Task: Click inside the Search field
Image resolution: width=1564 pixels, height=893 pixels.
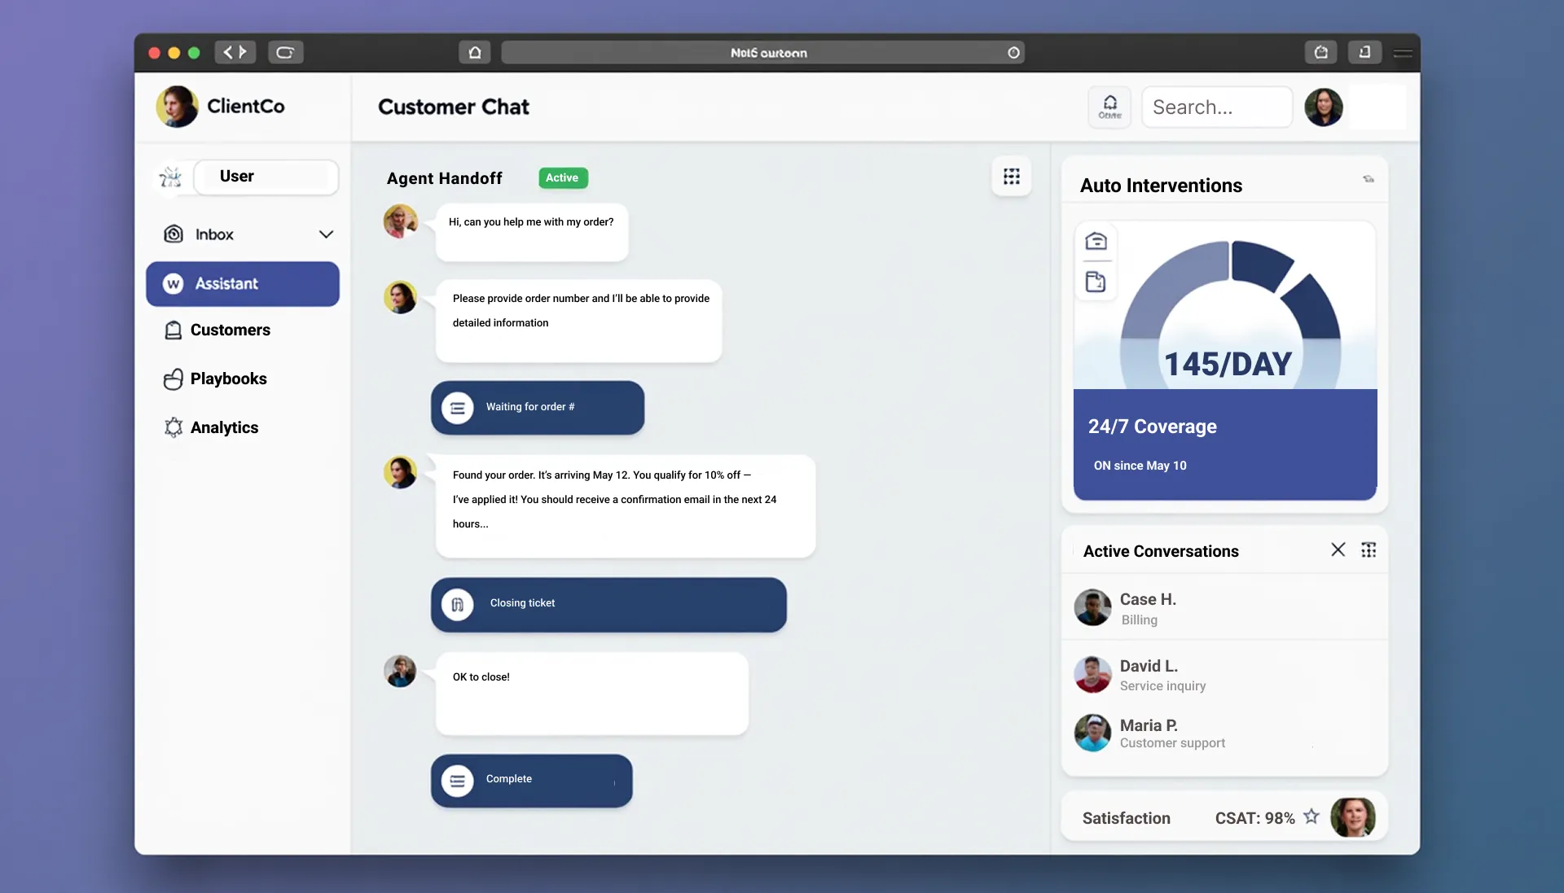Action: 1216,107
